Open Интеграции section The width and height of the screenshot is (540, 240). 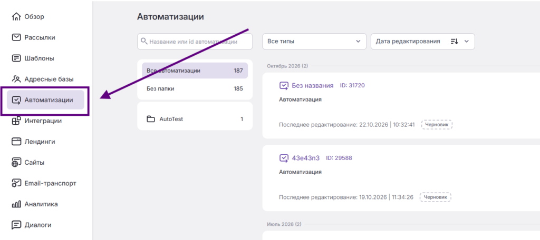pos(43,121)
